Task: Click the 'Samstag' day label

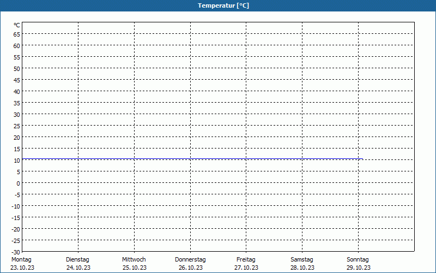Action: pos(302,259)
